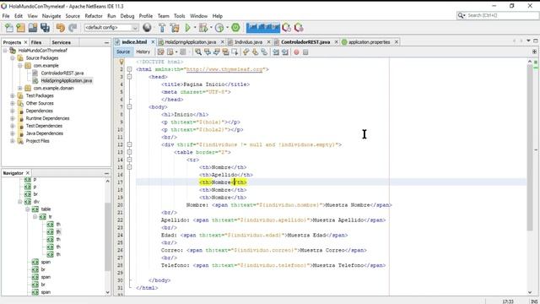Viewport: 540px width, 304px height.
Task: Select the table node in Navigator
Action: (x=46, y=209)
